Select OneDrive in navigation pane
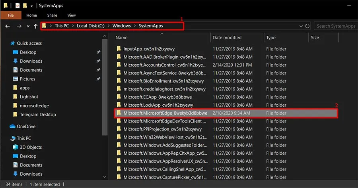This screenshot has width=358, height=188. click(26, 126)
